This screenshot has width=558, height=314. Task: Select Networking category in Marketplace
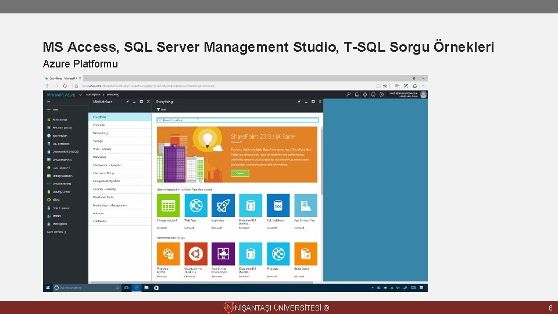(120, 133)
